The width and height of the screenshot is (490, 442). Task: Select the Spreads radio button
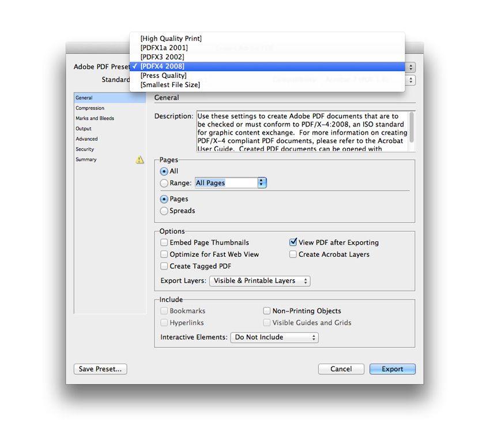click(164, 211)
